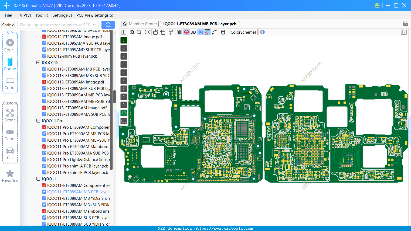Open the ColorScheme picker
Image resolution: width=411 pixels, height=231 pixels.
(x=242, y=32)
